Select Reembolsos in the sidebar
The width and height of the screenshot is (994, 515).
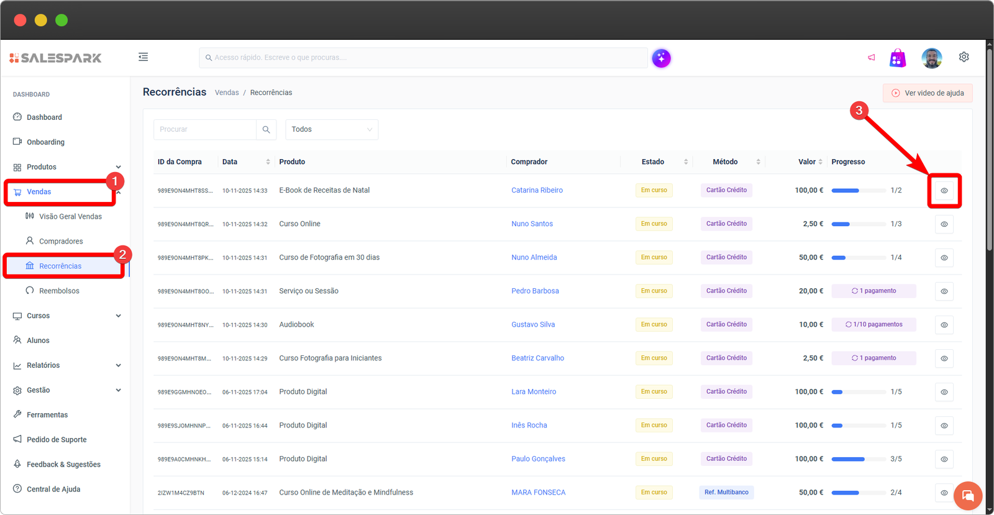59,291
